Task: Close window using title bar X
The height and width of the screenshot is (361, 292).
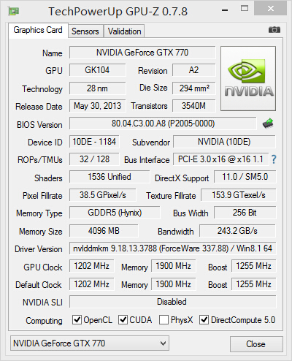Action: 270,9
